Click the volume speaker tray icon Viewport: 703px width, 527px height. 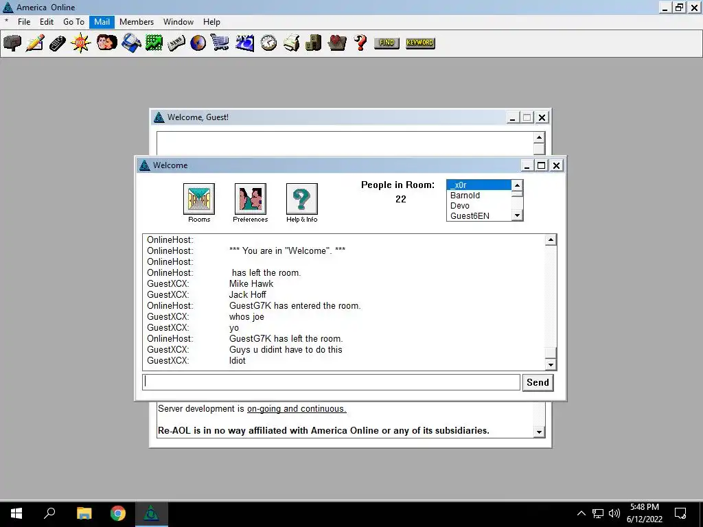[x=614, y=513]
